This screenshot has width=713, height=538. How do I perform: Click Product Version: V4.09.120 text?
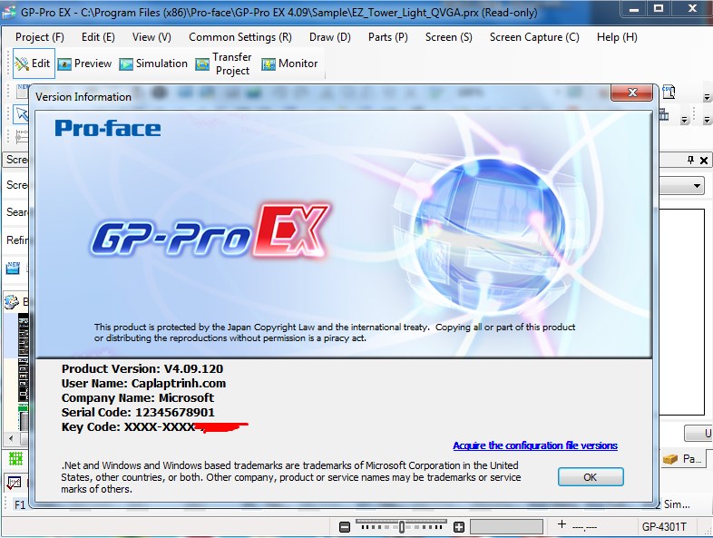tap(142, 369)
